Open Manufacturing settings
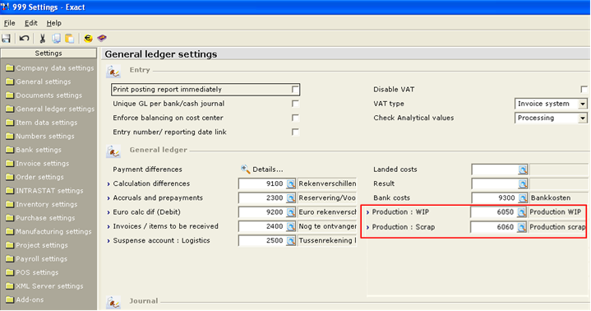Image resolution: width=591 pixels, height=311 pixels. (48, 231)
